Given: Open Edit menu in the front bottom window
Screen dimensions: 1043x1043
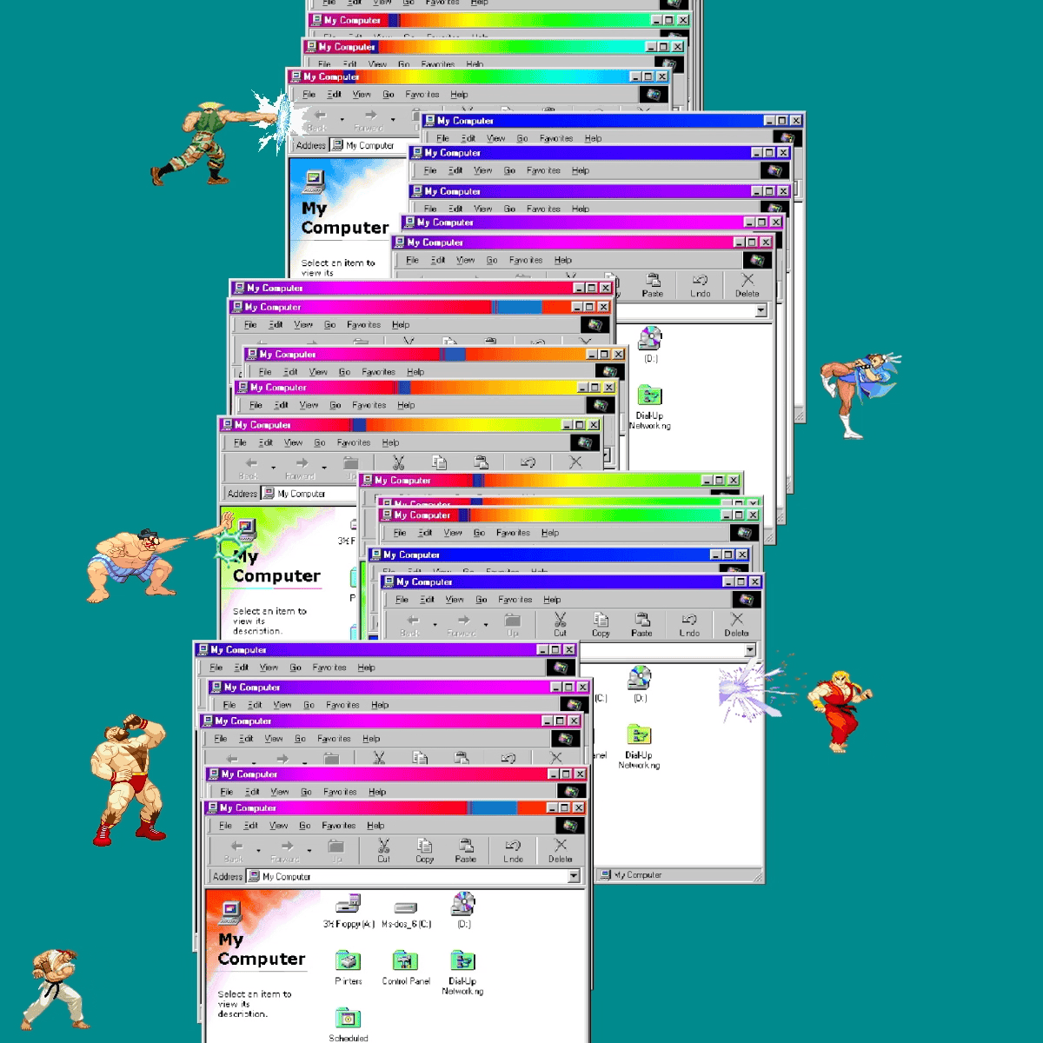Looking at the screenshot, I should (251, 826).
